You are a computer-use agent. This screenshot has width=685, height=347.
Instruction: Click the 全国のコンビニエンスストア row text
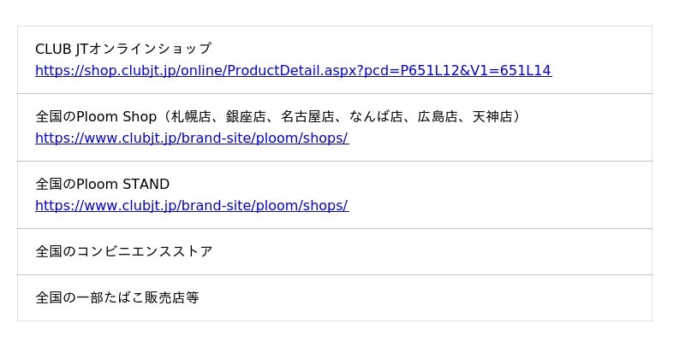coord(123,252)
